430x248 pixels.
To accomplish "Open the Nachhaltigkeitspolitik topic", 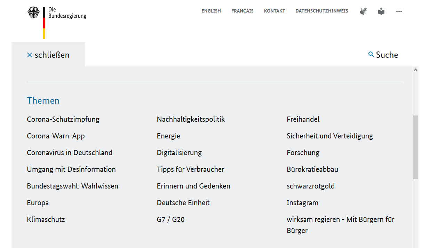I will point(191,119).
